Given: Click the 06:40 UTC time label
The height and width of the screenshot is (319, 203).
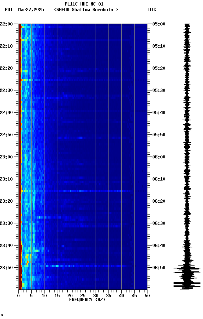Looking at the screenshot, I should pos(159,246).
